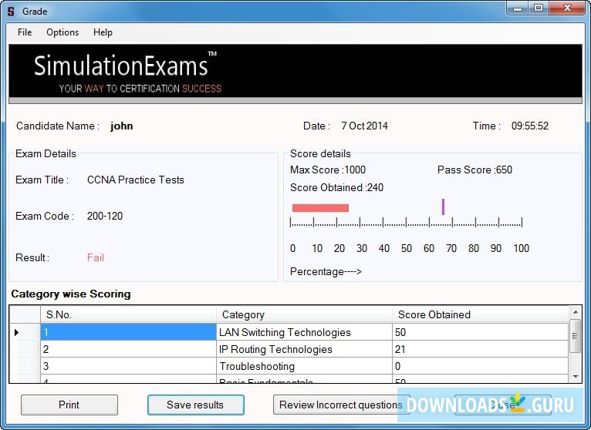This screenshot has height=430, width=591.
Task: Click the time value 09:55:52
Action: 530,126
